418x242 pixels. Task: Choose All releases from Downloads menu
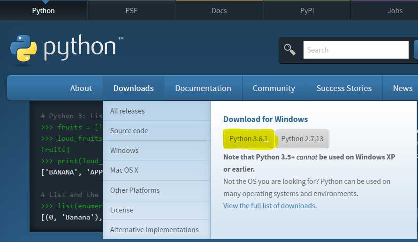click(x=157, y=111)
